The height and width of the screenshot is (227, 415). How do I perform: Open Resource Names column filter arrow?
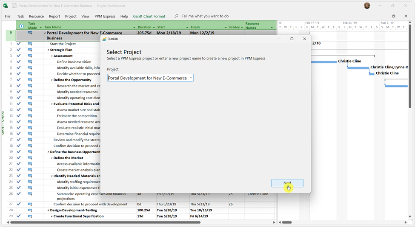coord(272,28)
